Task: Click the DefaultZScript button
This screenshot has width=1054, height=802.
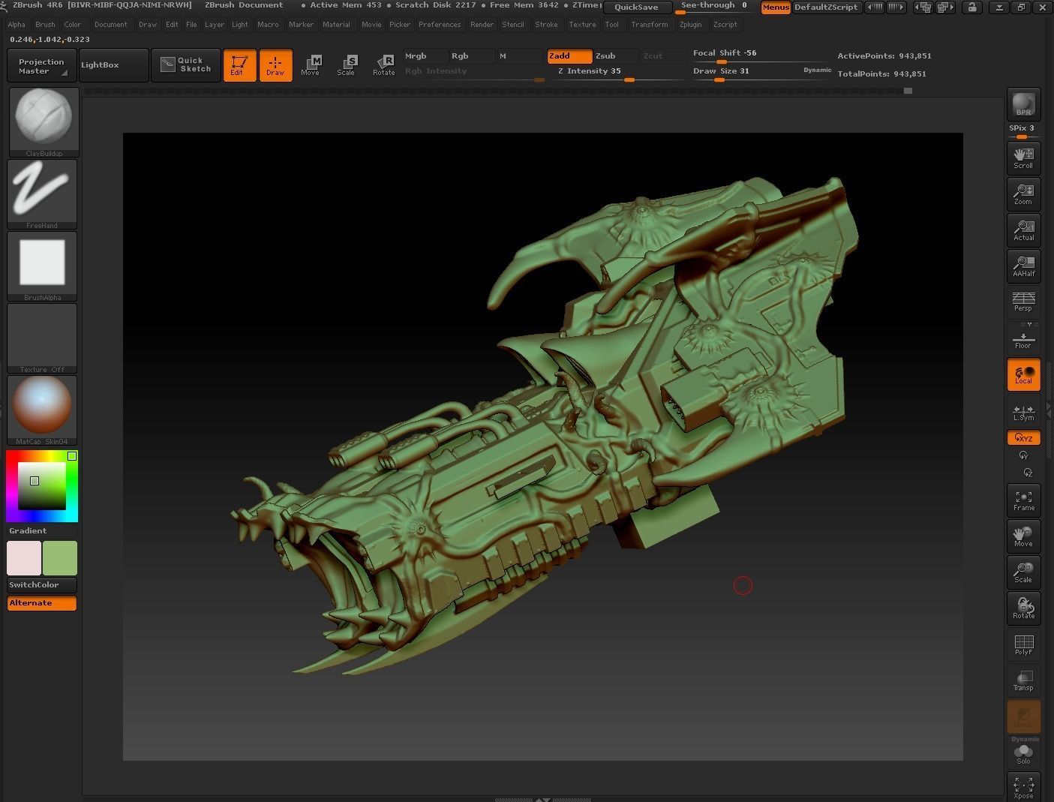Action: [825, 8]
